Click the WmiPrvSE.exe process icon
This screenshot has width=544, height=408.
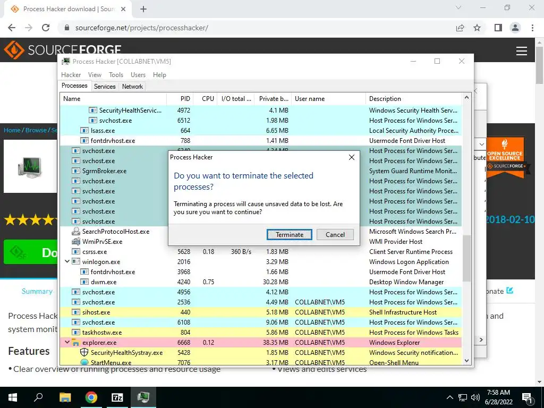pos(76,242)
